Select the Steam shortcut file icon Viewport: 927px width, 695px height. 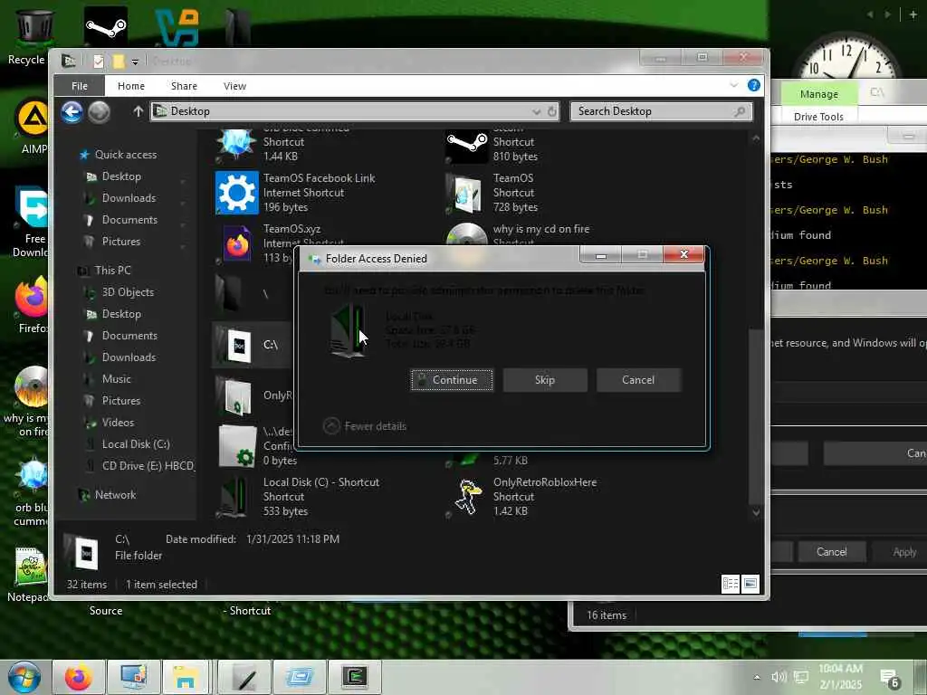[466, 145]
